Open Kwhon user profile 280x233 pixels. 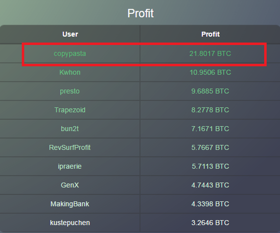(70, 72)
